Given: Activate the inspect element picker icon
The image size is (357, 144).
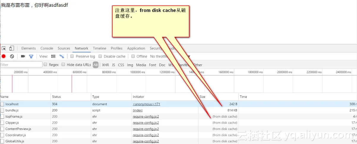Looking at the screenshot, I should click(x=4, y=48).
